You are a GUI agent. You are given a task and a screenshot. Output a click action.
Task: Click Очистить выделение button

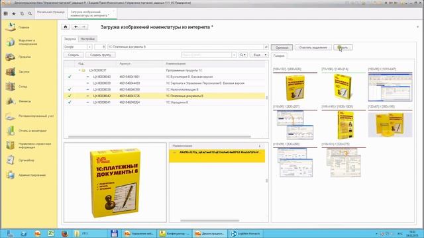[313, 47]
